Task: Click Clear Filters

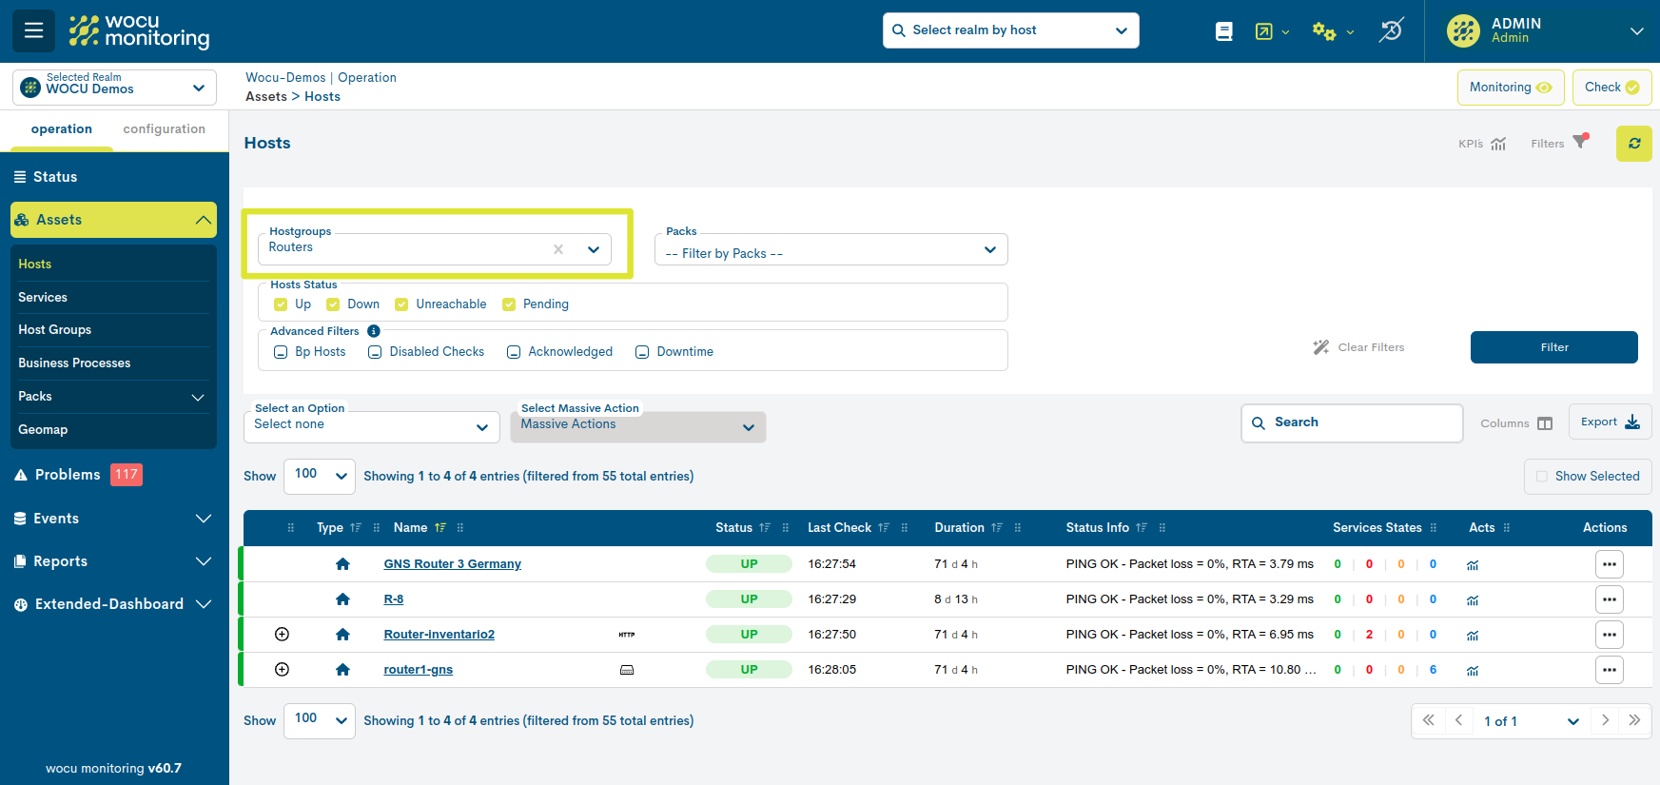Action: [1359, 347]
